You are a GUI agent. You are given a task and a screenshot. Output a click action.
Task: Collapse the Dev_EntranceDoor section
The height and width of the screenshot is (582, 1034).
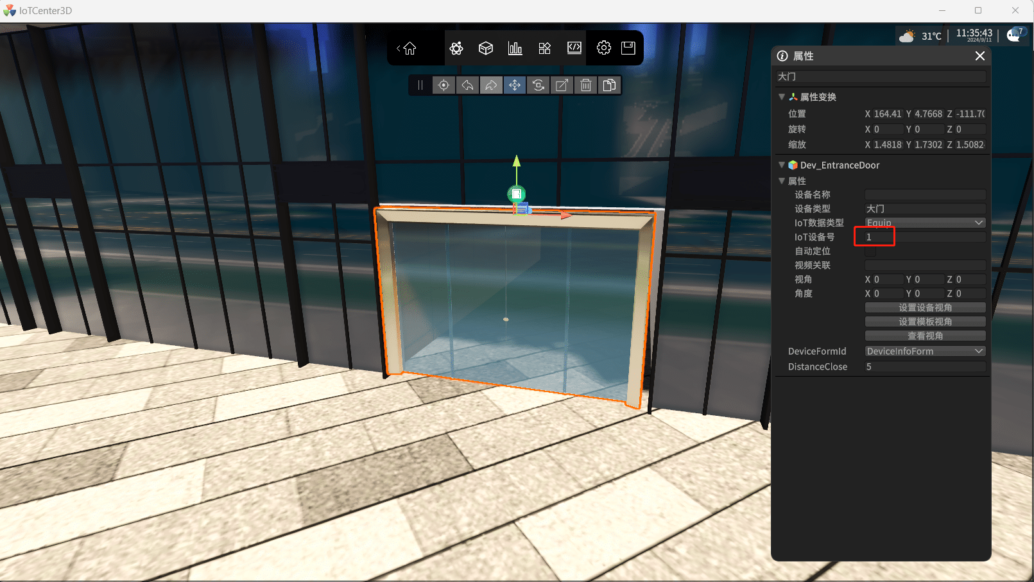pyautogui.click(x=782, y=165)
